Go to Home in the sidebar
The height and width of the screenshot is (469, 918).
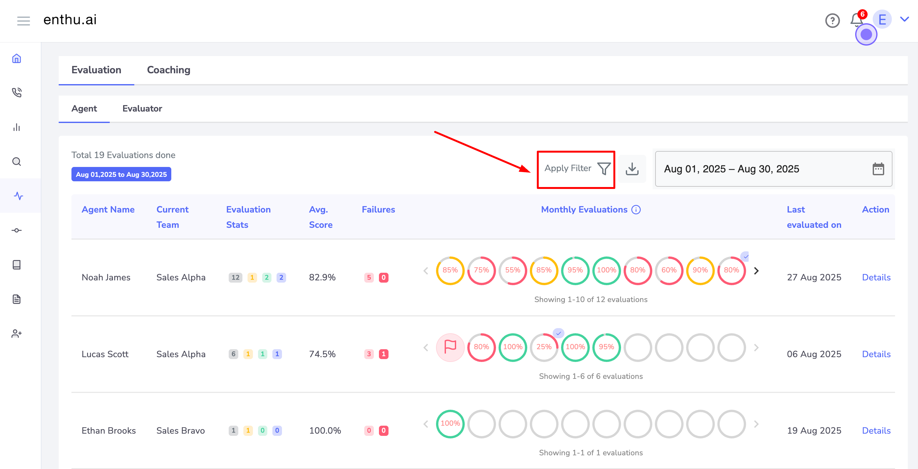pyautogui.click(x=16, y=58)
